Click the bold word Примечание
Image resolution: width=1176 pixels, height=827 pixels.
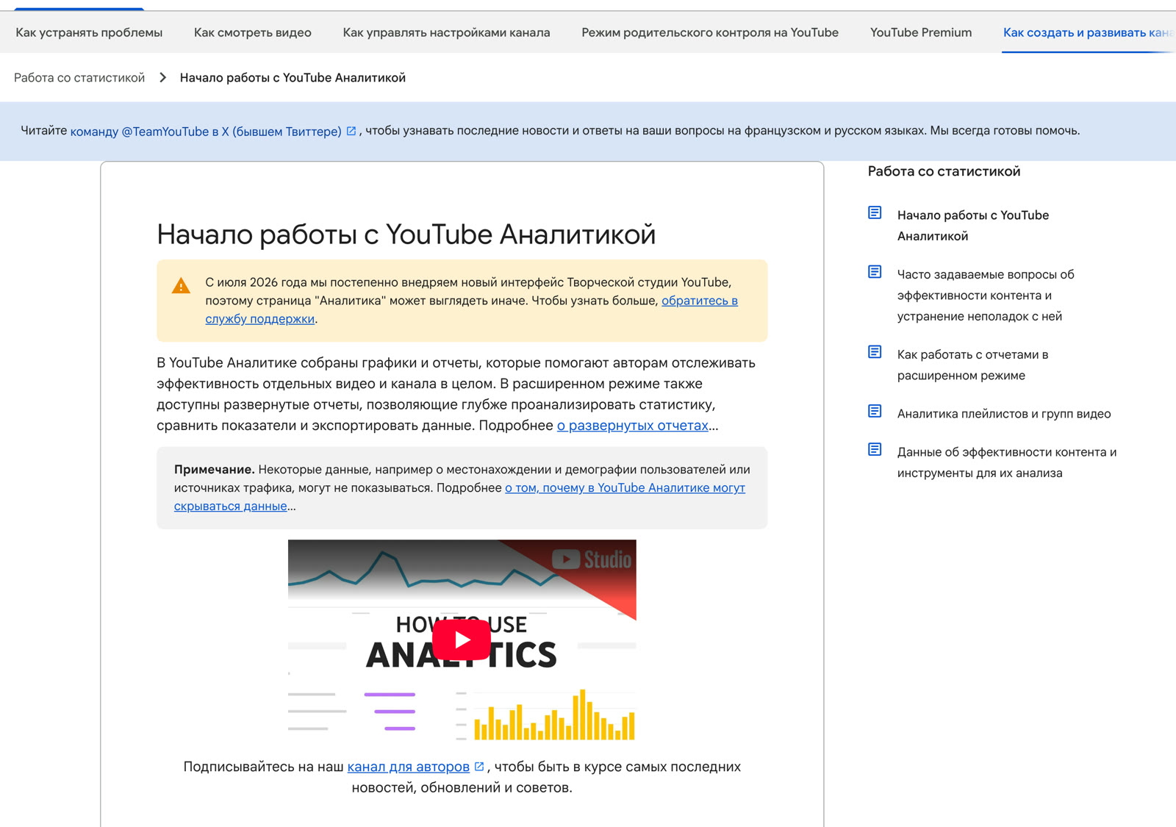click(x=214, y=470)
